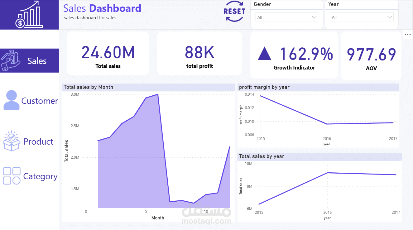Viewport: 413px width, 230px height.
Task: Click 6M on yearly sales axis
Action: tap(250, 208)
